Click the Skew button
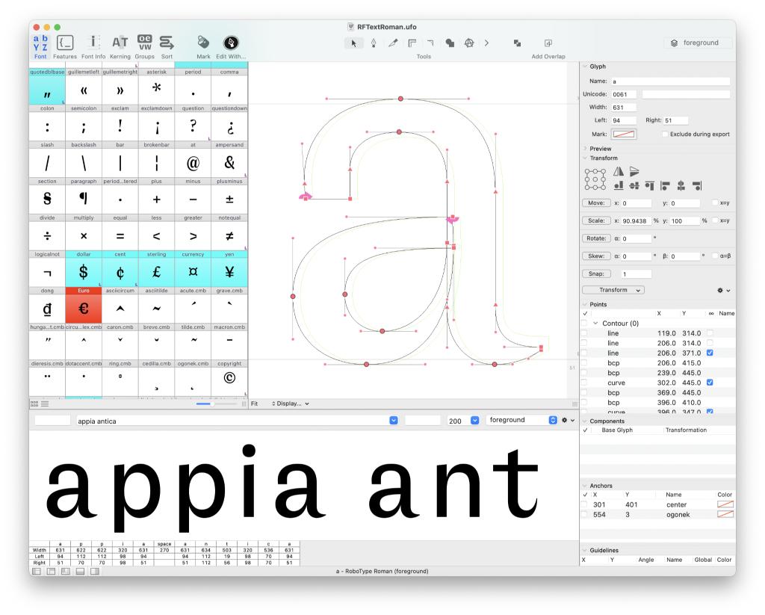The height and width of the screenshot is (615, 765). [596, 256]
